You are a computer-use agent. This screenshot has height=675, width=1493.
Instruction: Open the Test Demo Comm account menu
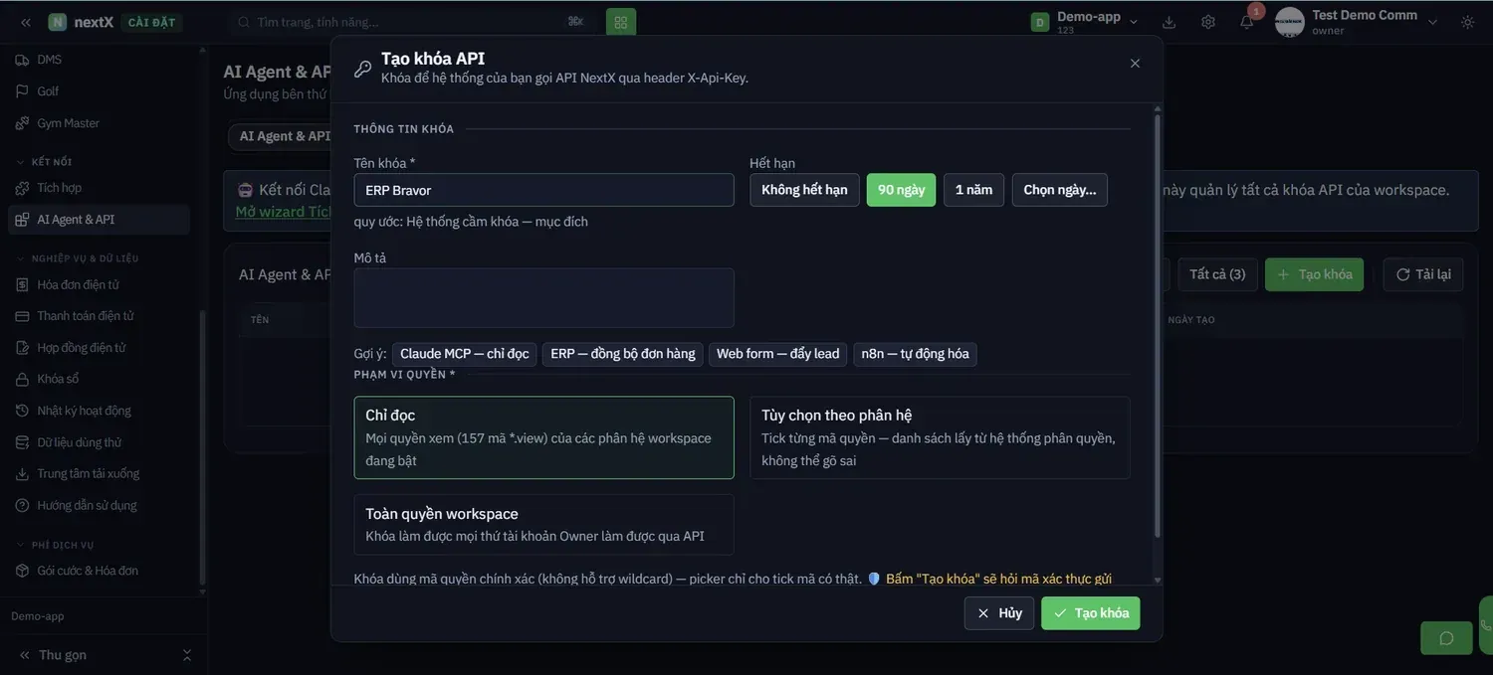click(1358, 22)
